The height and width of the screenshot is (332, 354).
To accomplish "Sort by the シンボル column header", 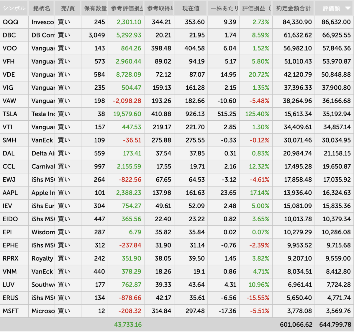I will pos(14,8).
